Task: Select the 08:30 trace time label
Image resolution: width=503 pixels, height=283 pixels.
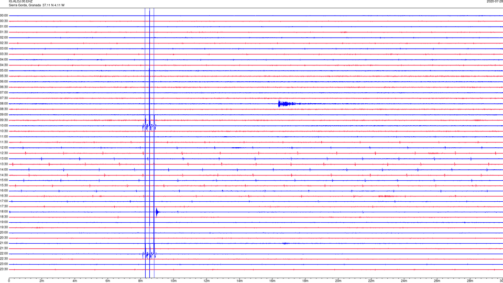Action: click(4, 109)
